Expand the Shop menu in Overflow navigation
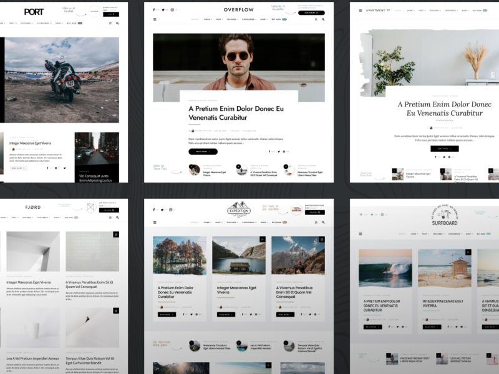 (263, 19)
